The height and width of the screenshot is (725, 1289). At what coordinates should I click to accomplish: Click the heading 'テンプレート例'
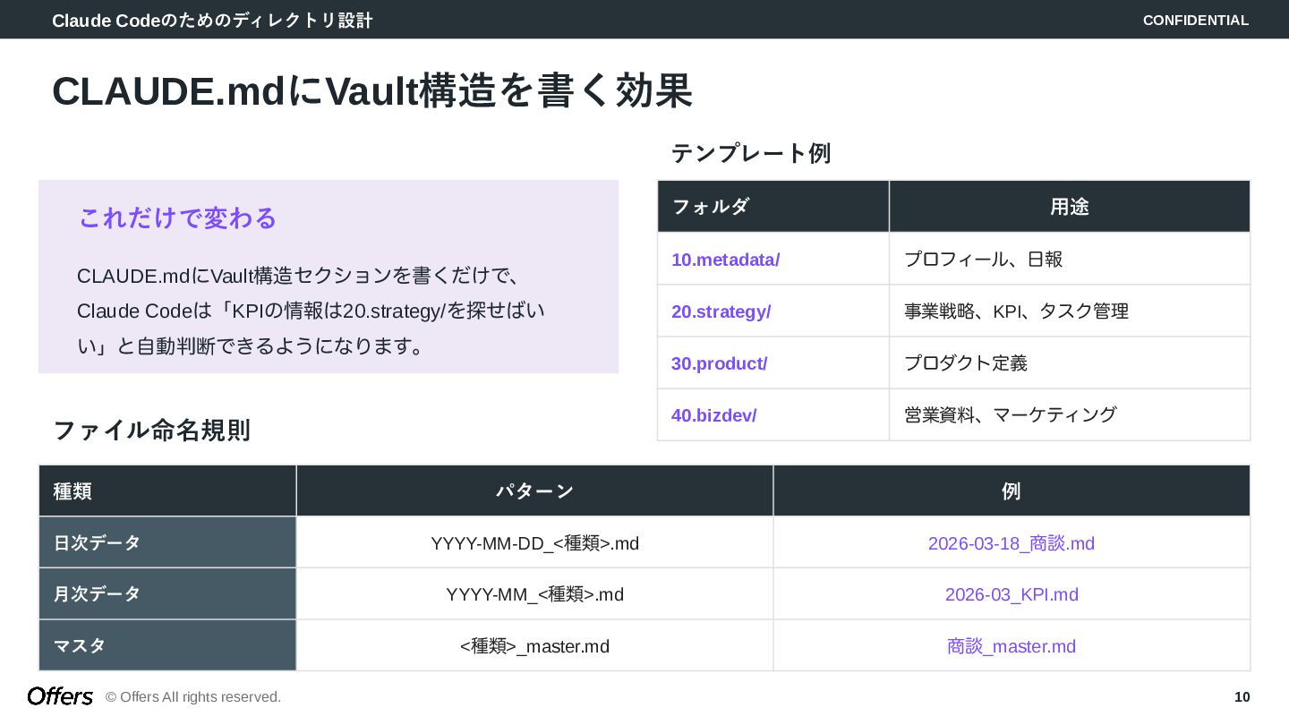751,153
